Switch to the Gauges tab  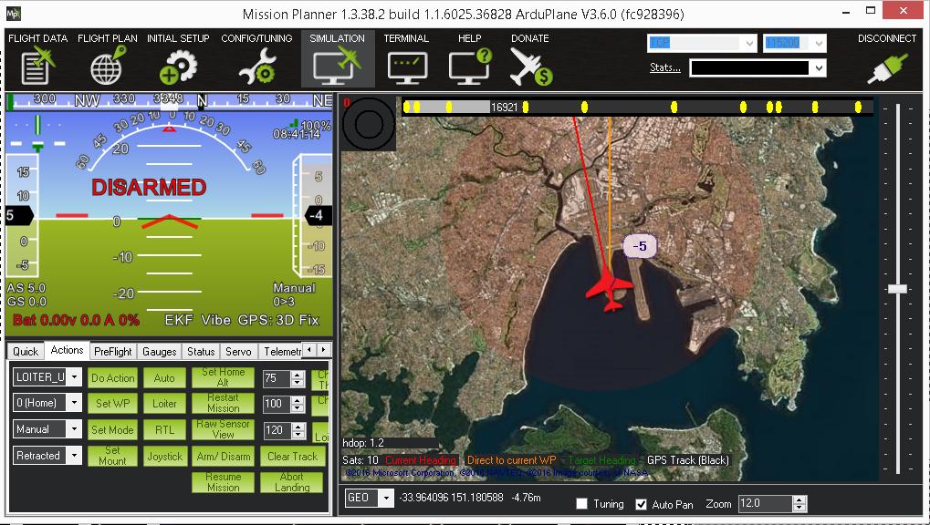point(159,351)
